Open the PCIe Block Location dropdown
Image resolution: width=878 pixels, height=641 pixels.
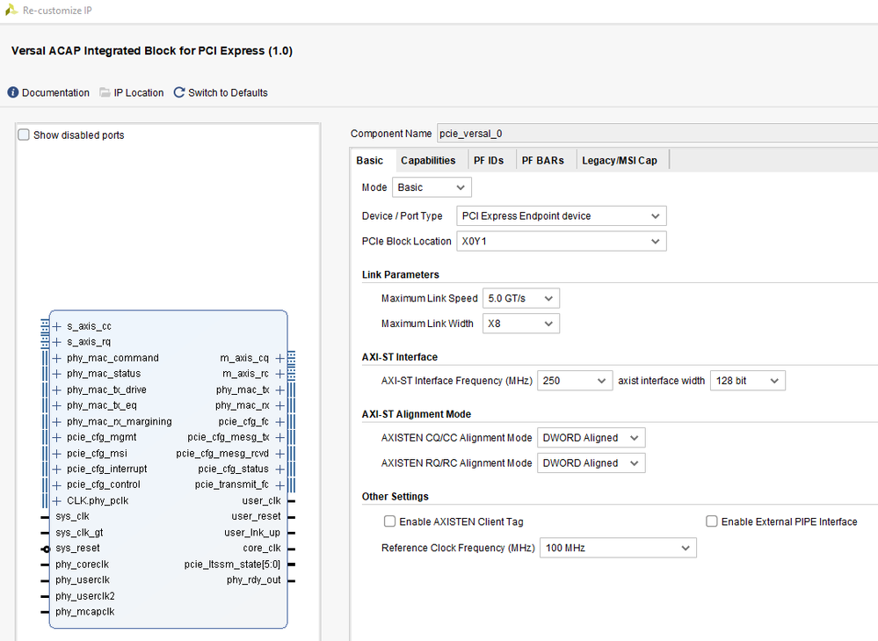click(x=562, y=241)
